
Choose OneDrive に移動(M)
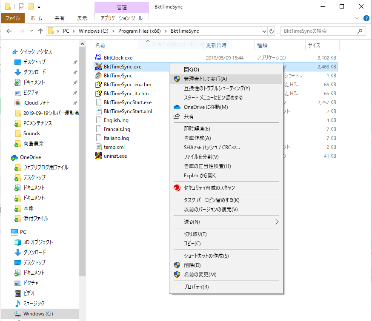[226, 107]
